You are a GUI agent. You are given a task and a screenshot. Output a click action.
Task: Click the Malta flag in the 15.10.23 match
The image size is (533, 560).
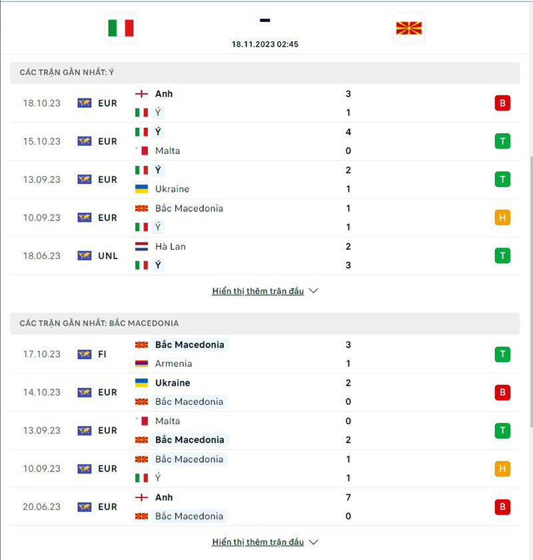click(x=141, y=150)
